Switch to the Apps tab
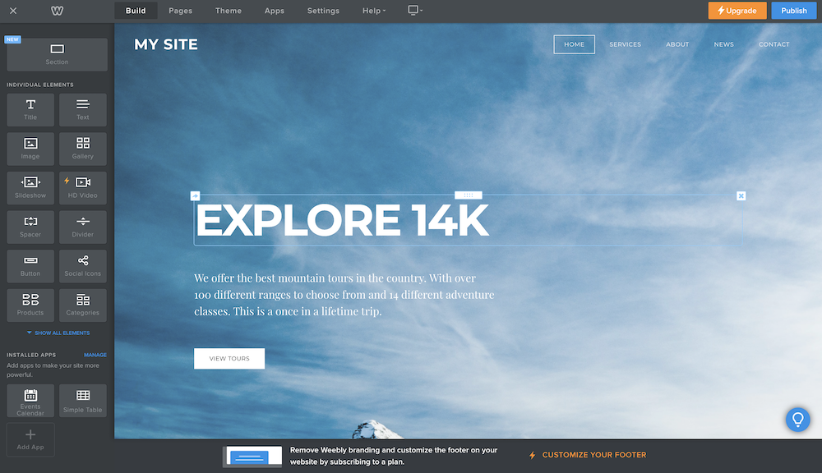The image size is (822, 473). 275,11
